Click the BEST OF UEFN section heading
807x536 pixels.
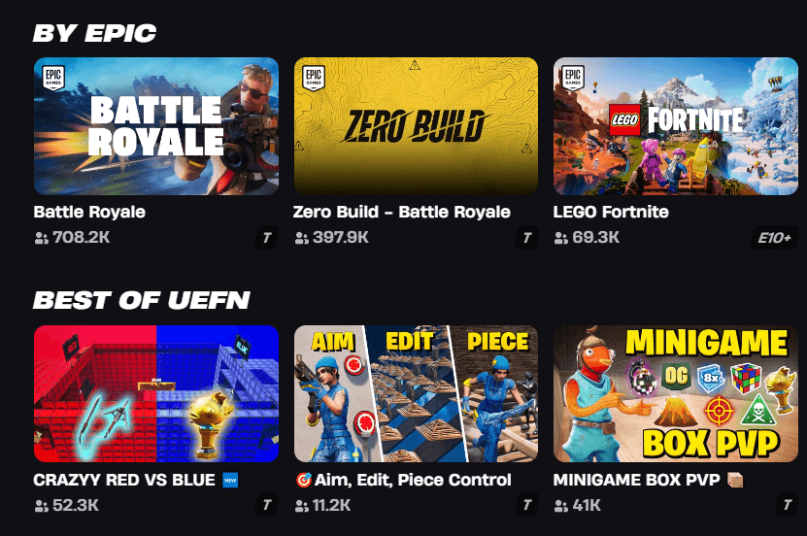pos(141,300)
